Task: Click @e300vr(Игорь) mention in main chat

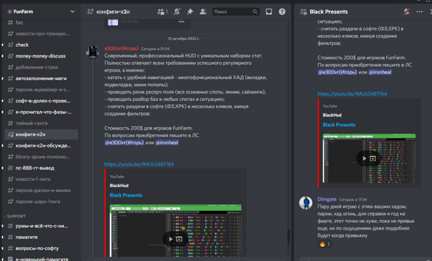Action: coord(124,143)
